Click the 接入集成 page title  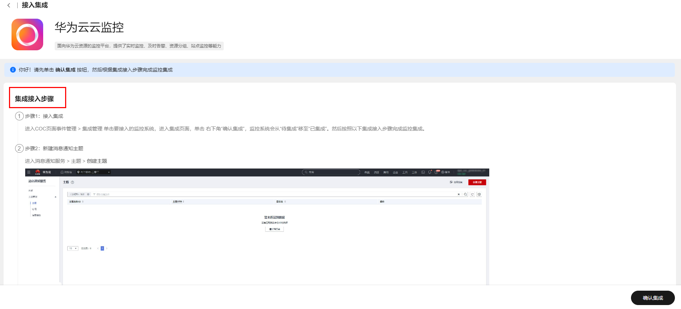[35, 5]
